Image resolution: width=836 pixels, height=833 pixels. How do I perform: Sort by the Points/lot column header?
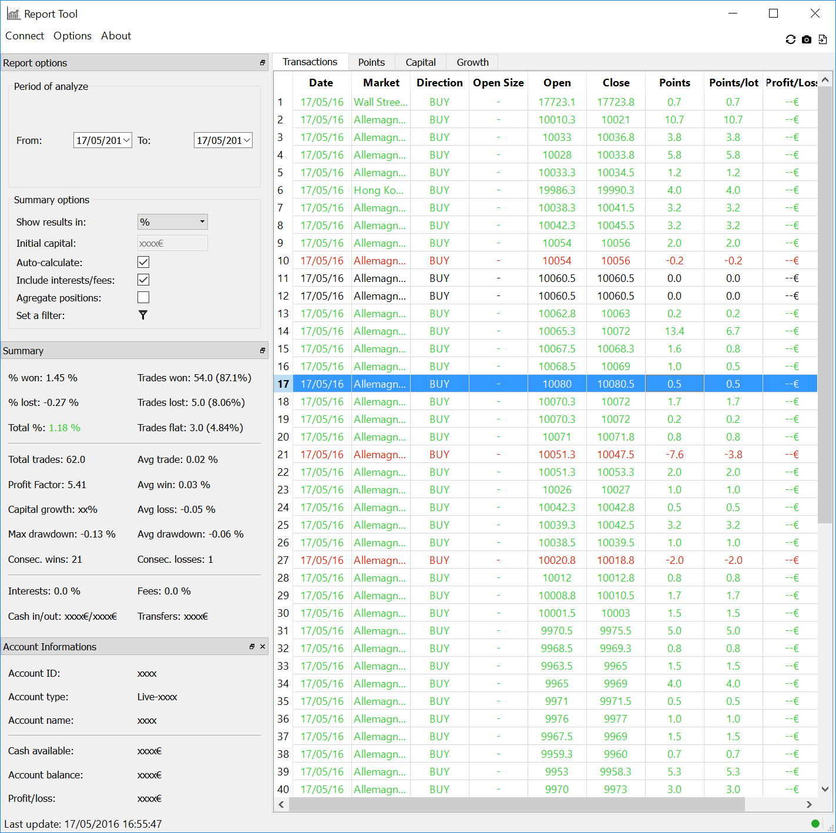(x=733, y=83)
